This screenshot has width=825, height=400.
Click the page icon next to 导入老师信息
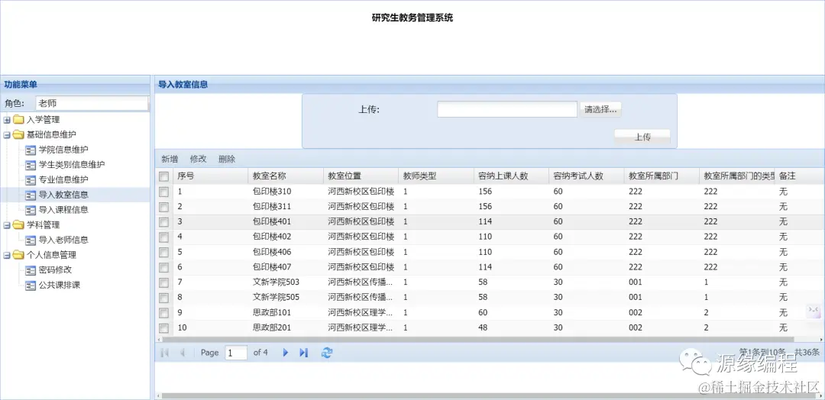coord(31,240)
